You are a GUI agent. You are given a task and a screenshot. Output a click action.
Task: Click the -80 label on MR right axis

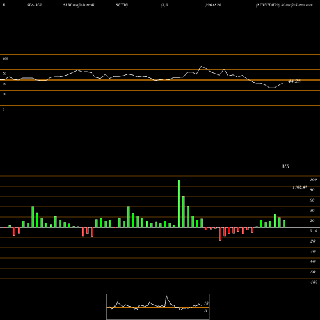pos(312,272)
